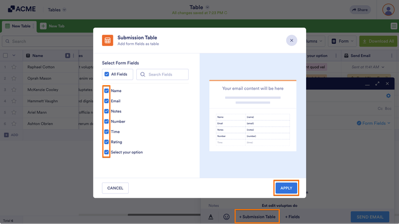Click the CANCEL button
This screenshot has height=224, width=399.
tap(115, 188)
